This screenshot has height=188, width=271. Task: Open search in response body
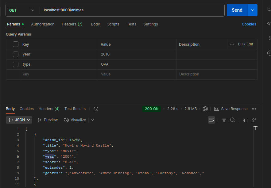click(233, 120)
